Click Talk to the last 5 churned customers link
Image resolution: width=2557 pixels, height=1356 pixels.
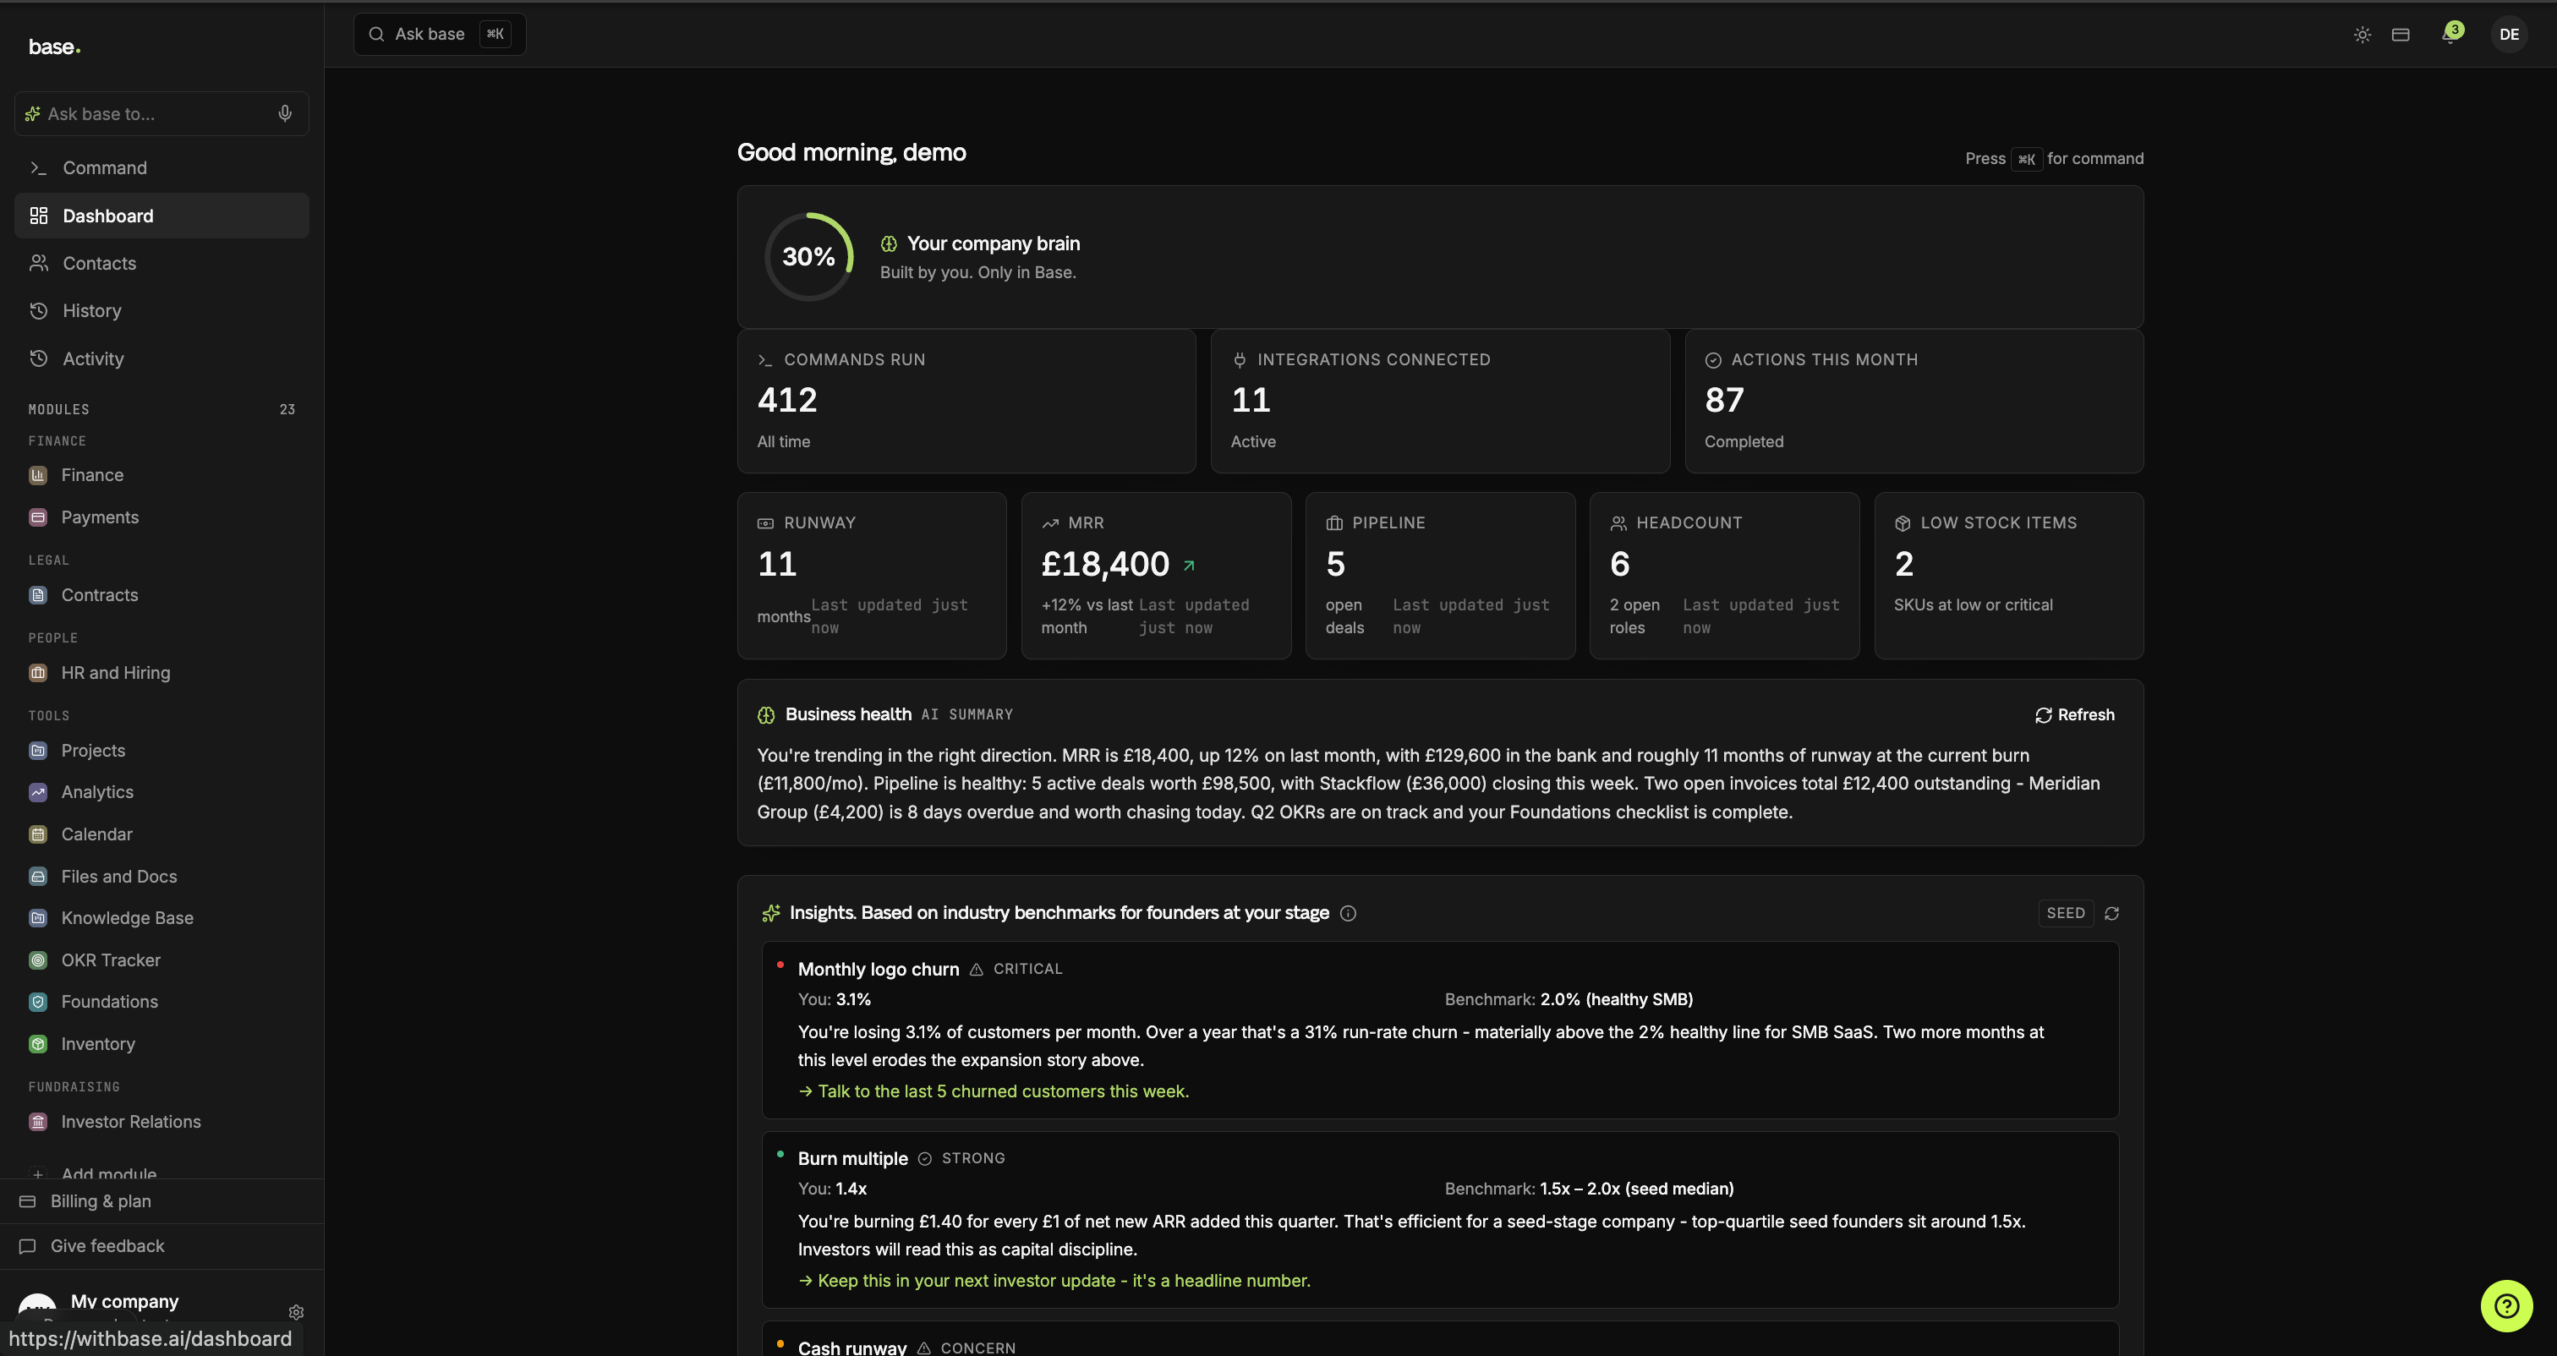(x=994, y=1091)
